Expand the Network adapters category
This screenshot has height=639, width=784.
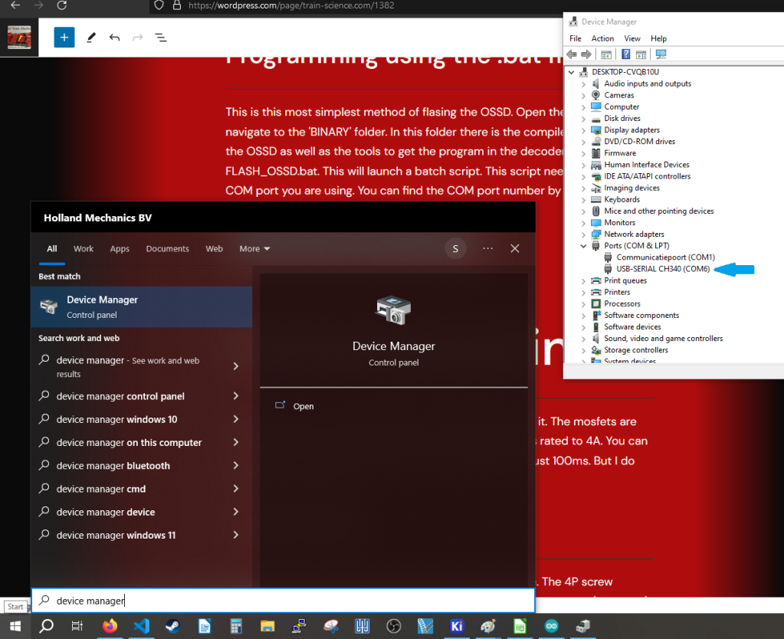tap(583, 234)
